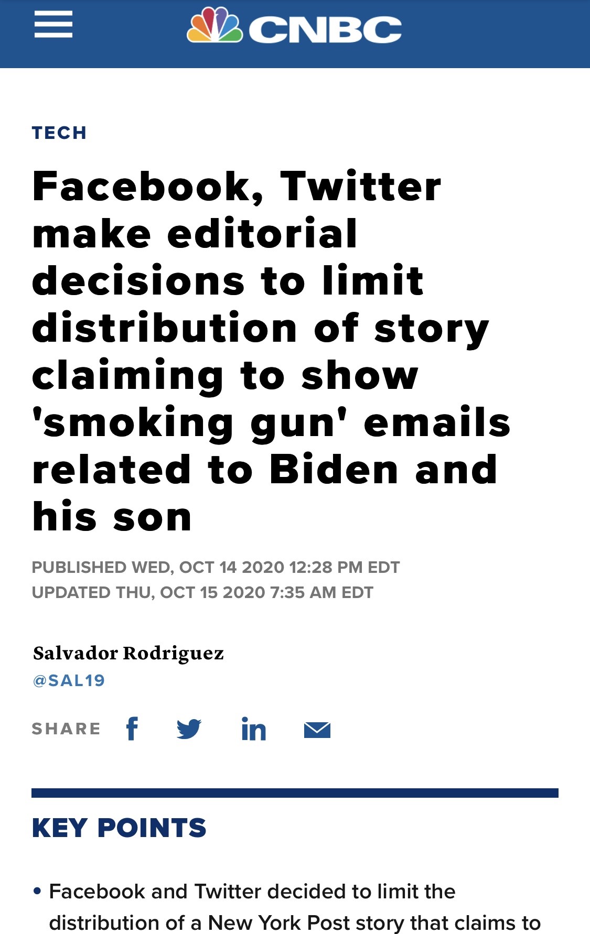
Task: Click the bullet dot before the first key point
Action: pyautogui.click(x=37, y=891)
